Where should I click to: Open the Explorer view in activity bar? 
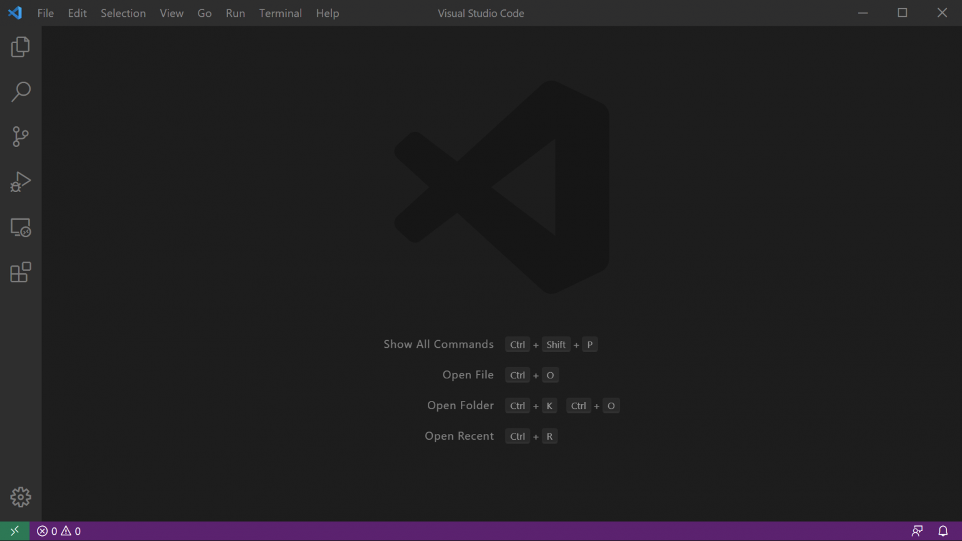(21, 47)
